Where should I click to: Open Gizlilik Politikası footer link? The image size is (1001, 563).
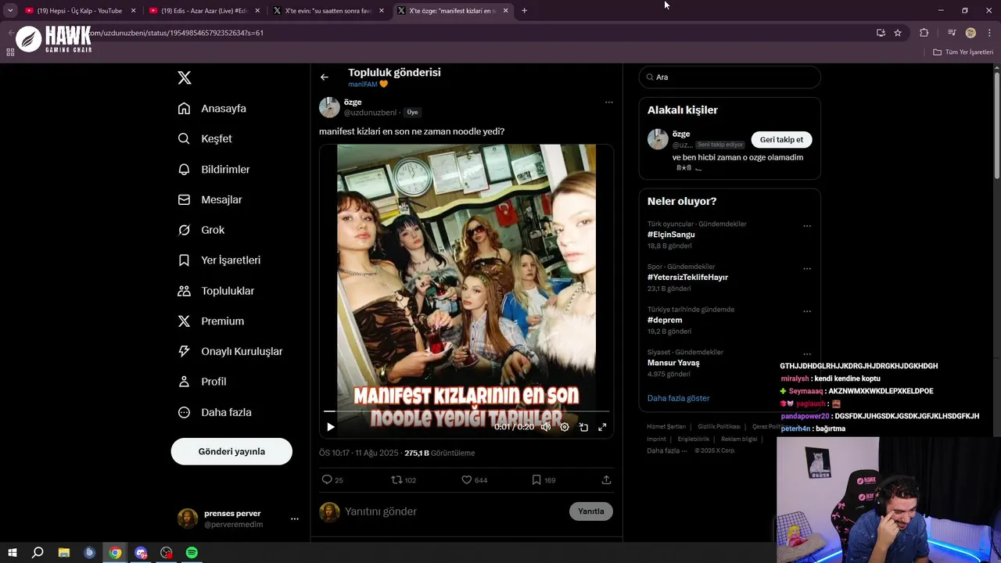pos(719,427)
